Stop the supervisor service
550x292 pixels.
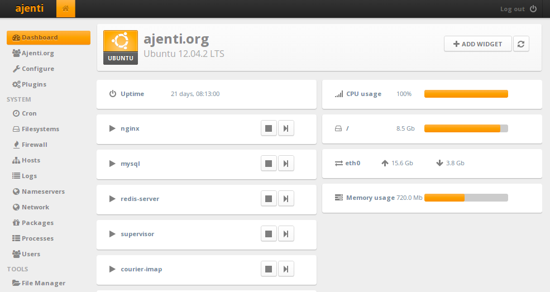point(269,234)
